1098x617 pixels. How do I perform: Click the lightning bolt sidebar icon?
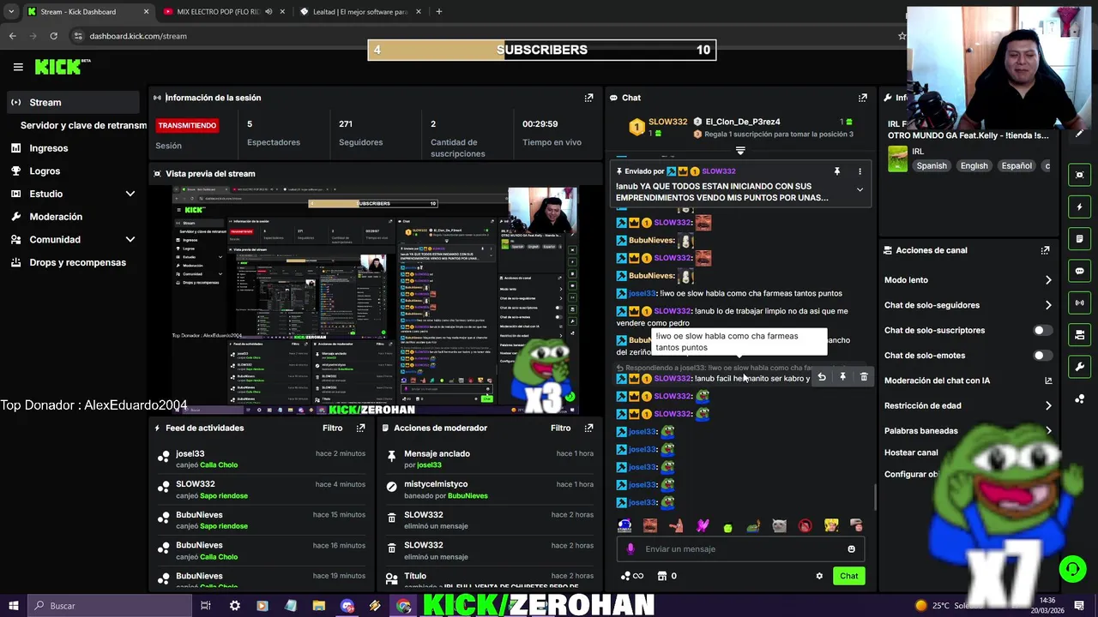[x=1079, y=207]
